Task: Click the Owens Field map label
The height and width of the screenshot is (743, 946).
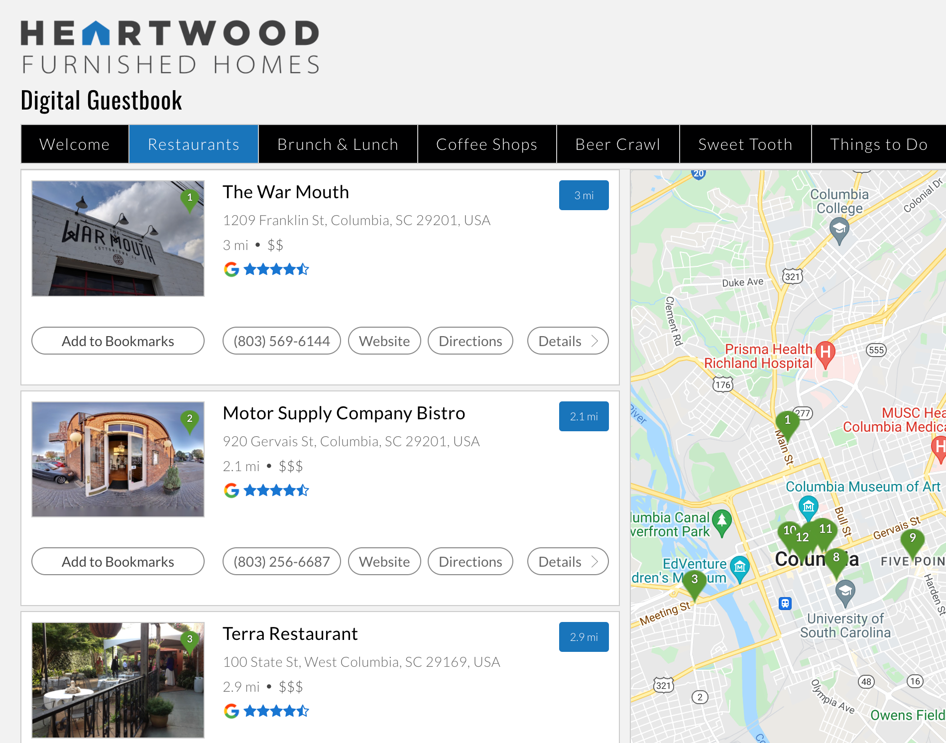Action: coord(908,715)
